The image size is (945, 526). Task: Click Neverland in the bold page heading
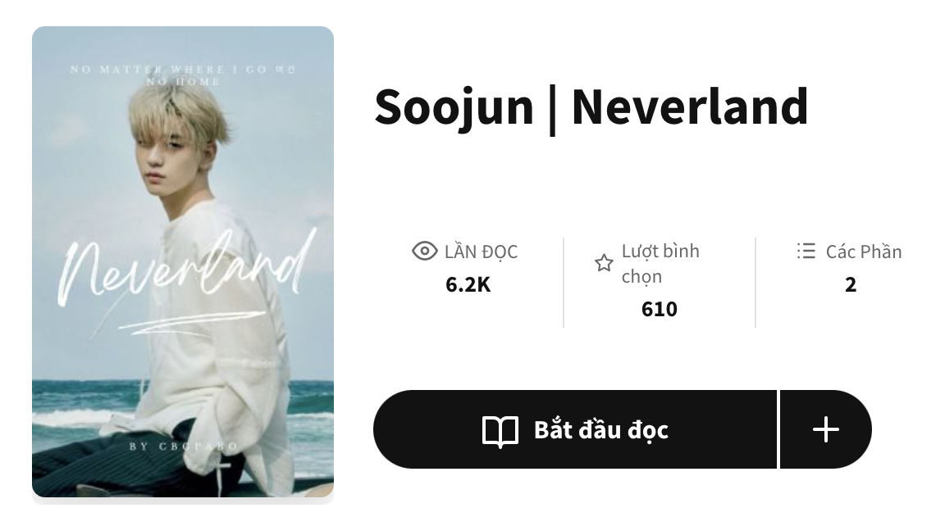pos(689,107)
